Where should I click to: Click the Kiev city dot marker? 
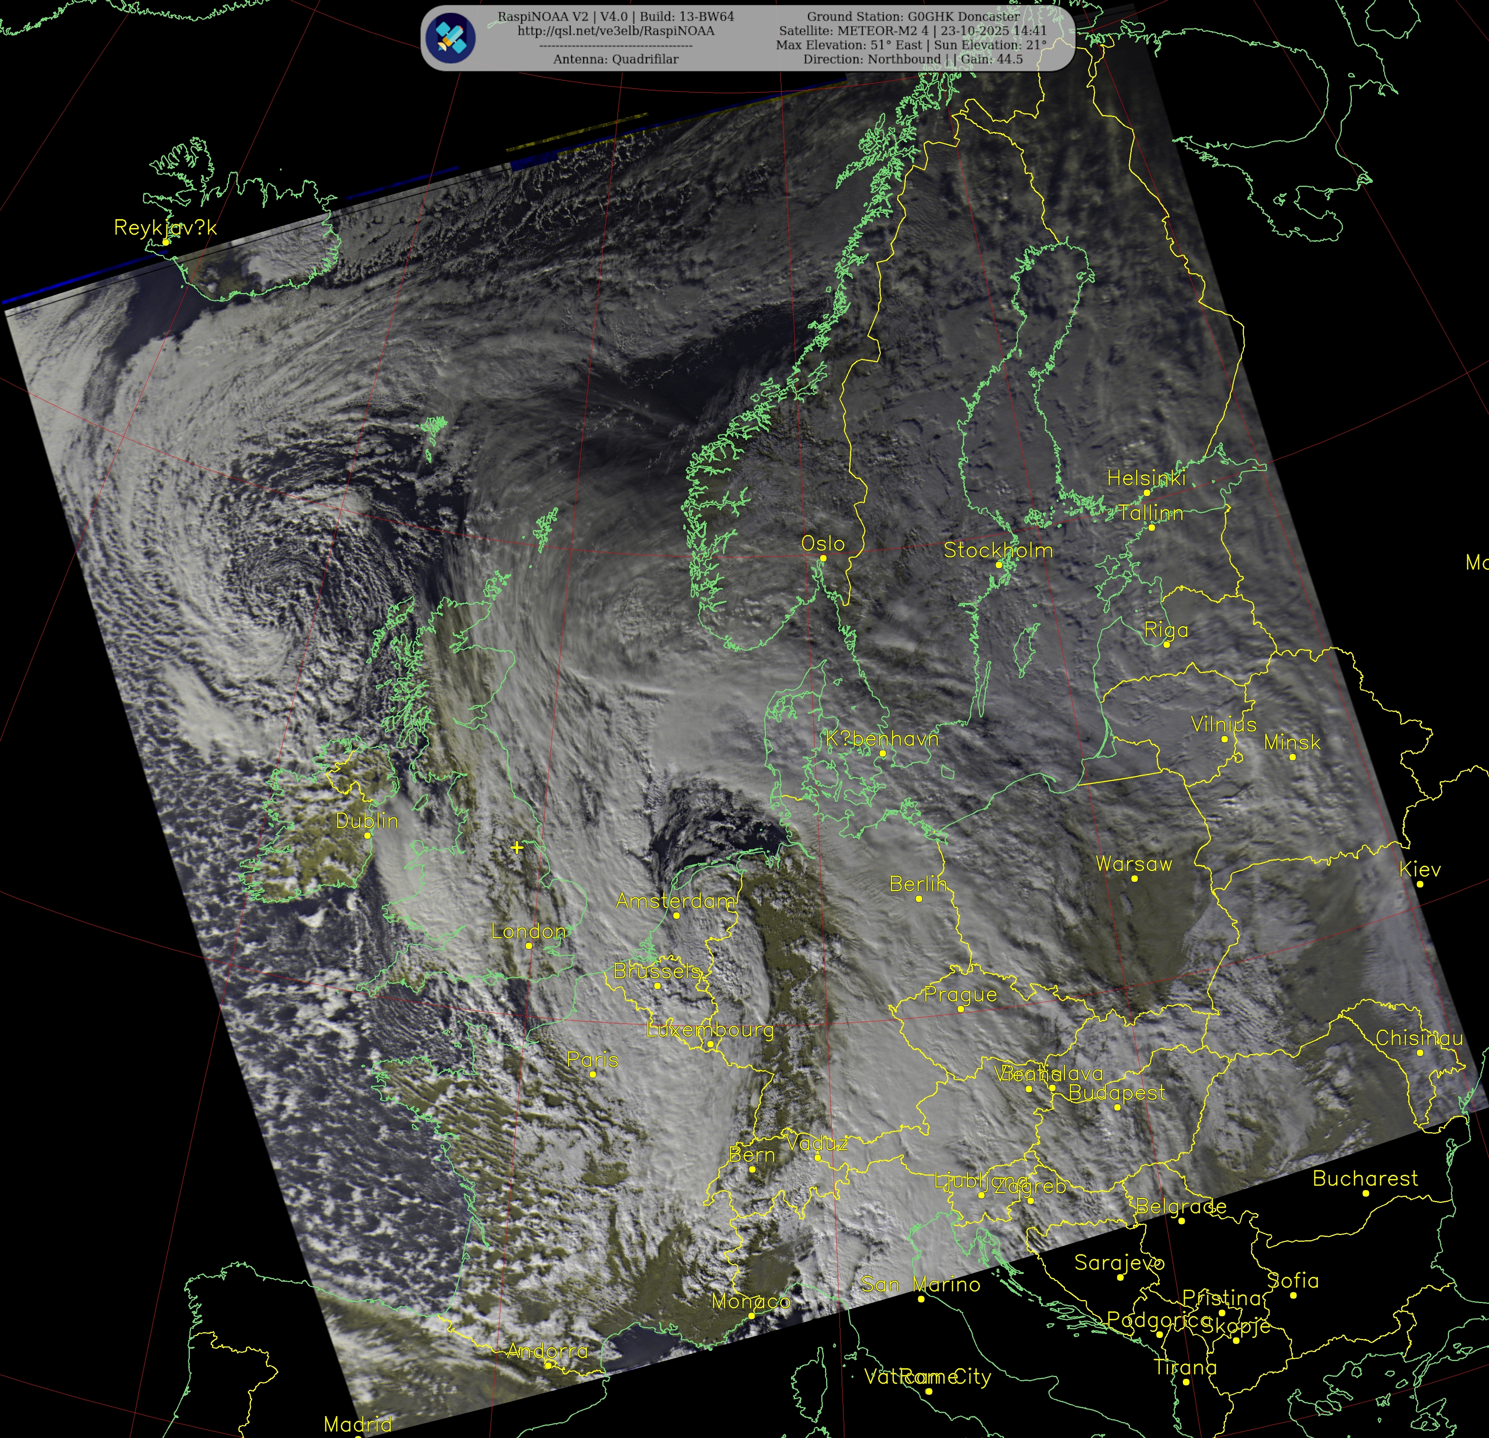1419,884
